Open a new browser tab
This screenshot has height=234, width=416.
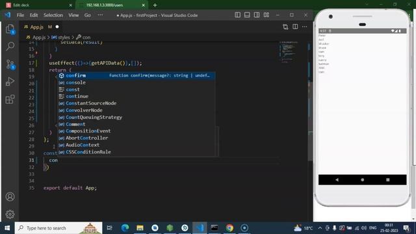pos(155,5)
